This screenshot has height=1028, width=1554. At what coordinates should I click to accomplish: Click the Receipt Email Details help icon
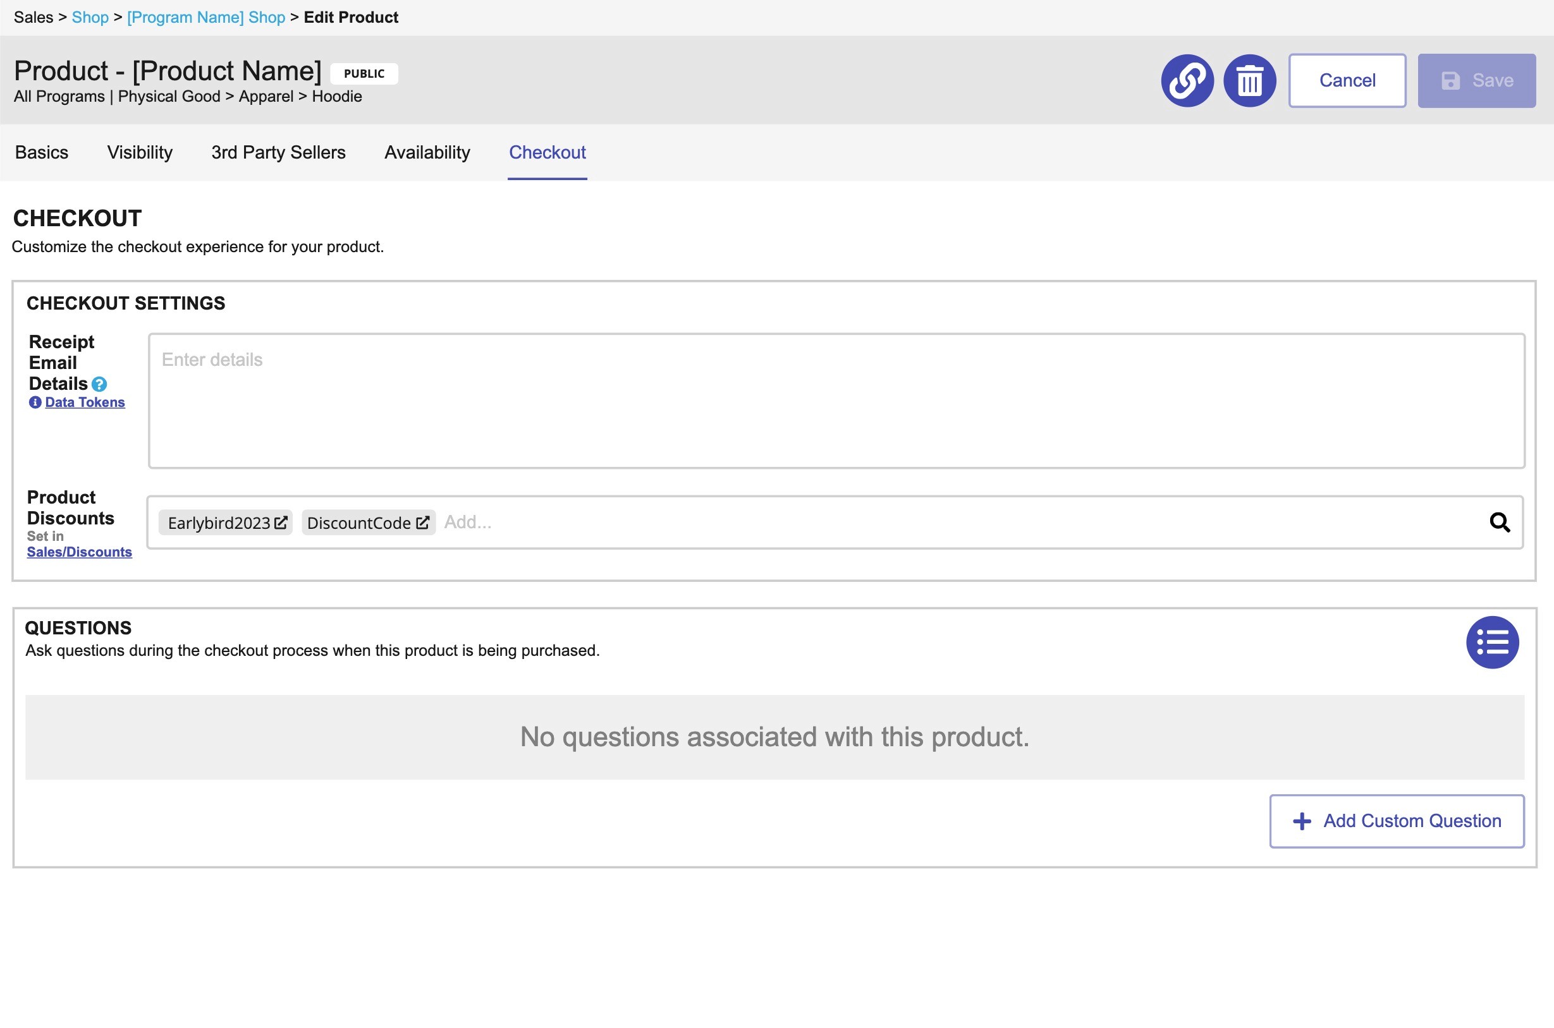[x=99, y=384]
